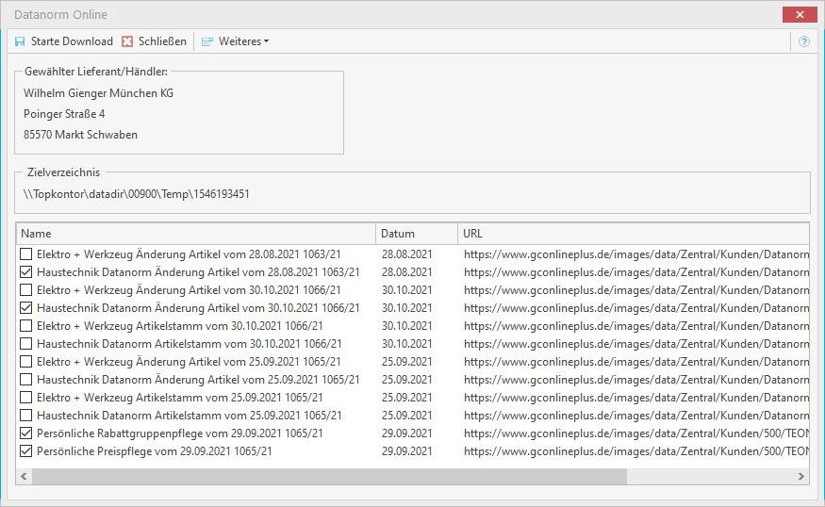Sort by the Datum column header
Image resolution: width=825 pixels, height=507 pixels.
pos(417,234)
